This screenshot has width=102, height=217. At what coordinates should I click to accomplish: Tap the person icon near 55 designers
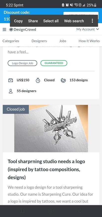tap(11, 91)
